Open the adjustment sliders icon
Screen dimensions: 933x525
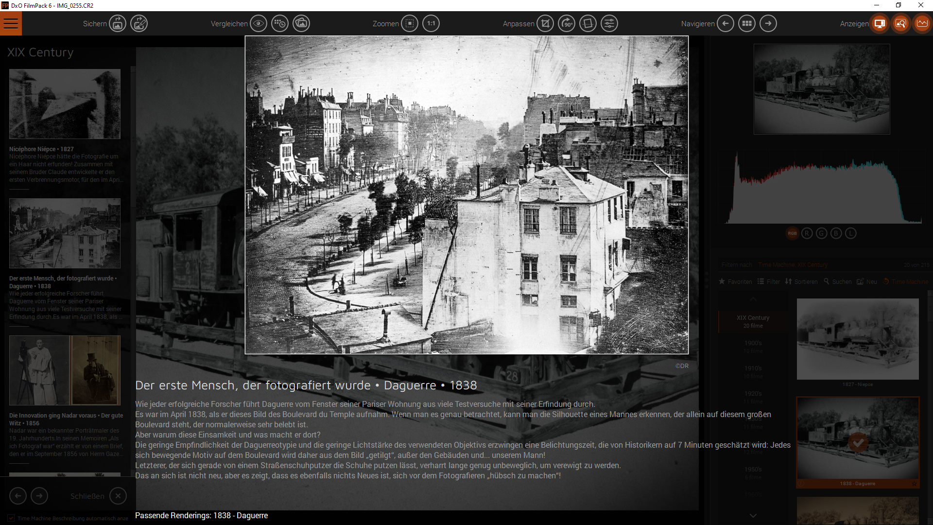pos(609,23)
